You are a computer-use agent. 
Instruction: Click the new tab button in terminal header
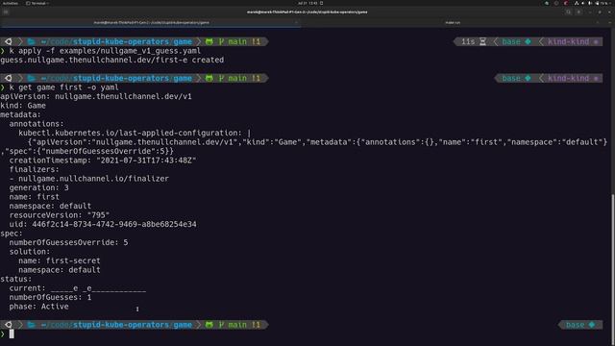[6, 12]
